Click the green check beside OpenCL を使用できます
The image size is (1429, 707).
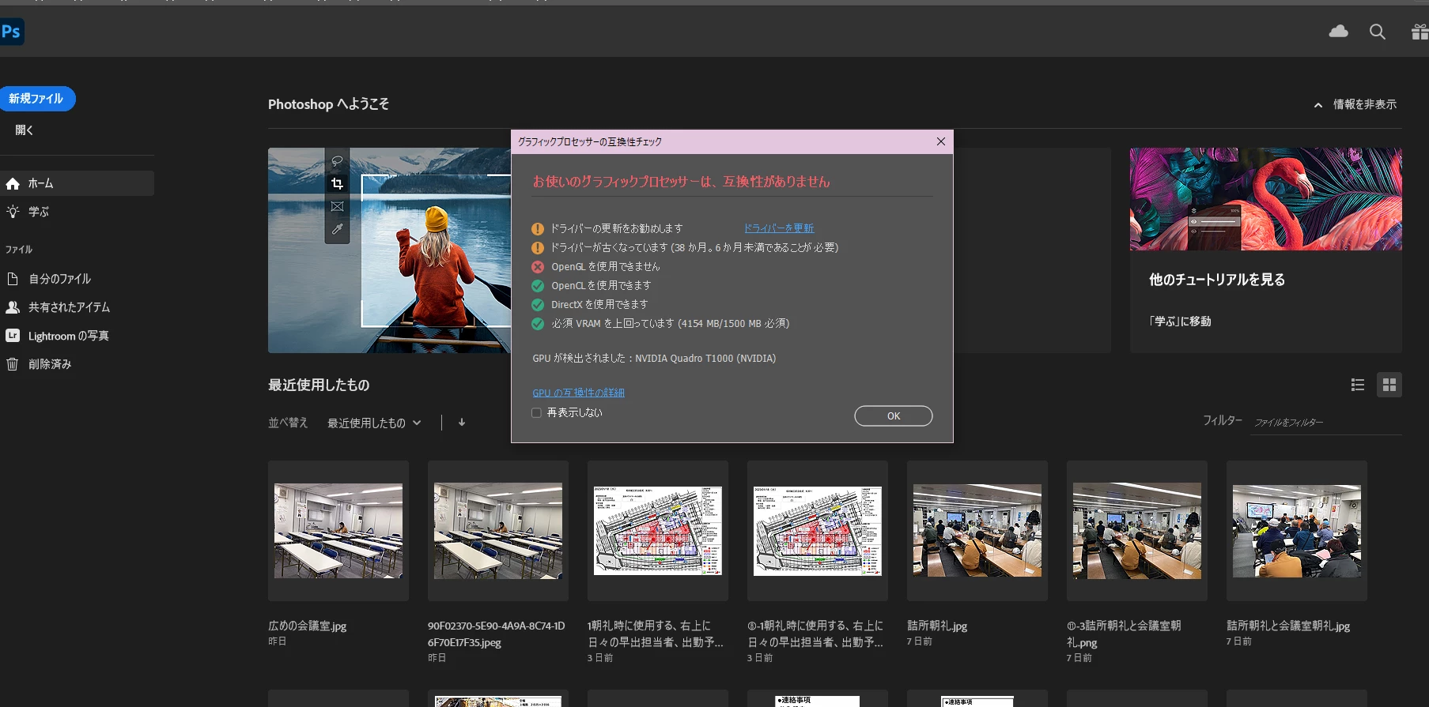tap(538, 286)
